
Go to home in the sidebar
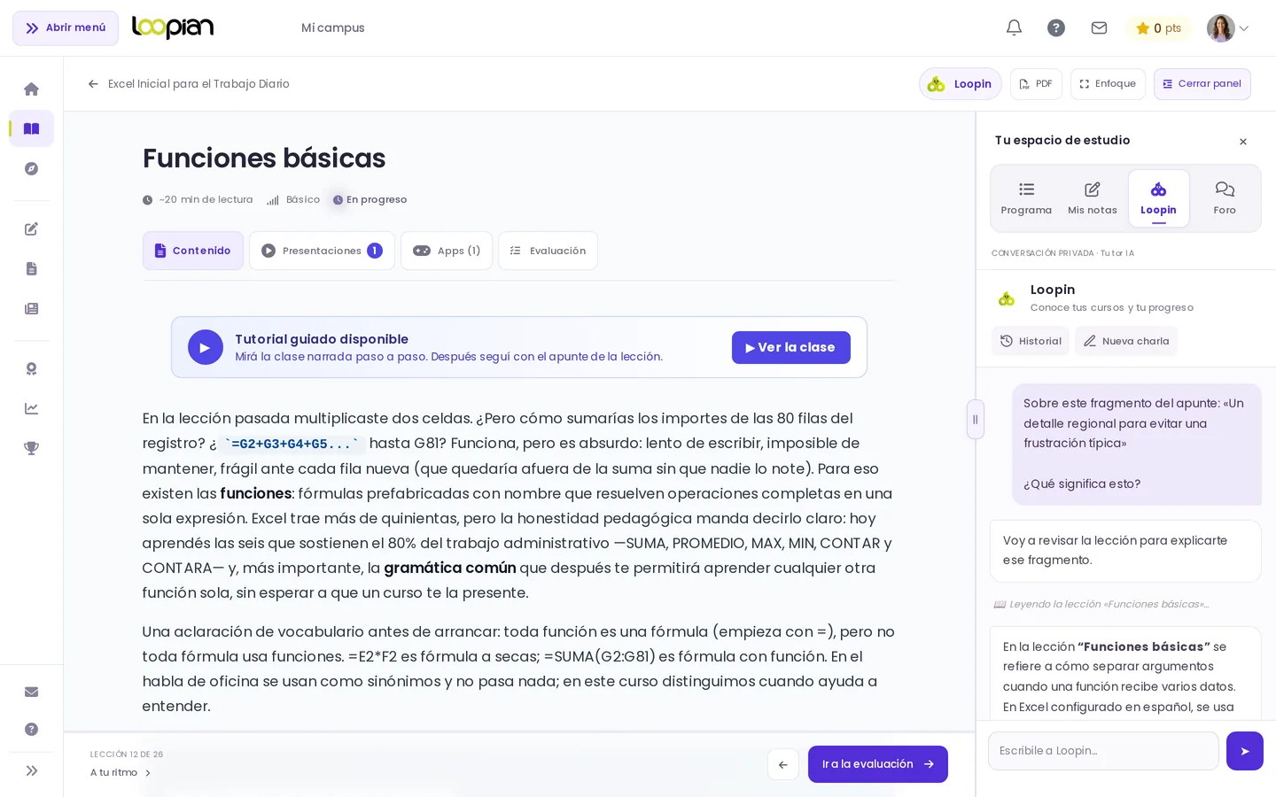coord(31,89)
